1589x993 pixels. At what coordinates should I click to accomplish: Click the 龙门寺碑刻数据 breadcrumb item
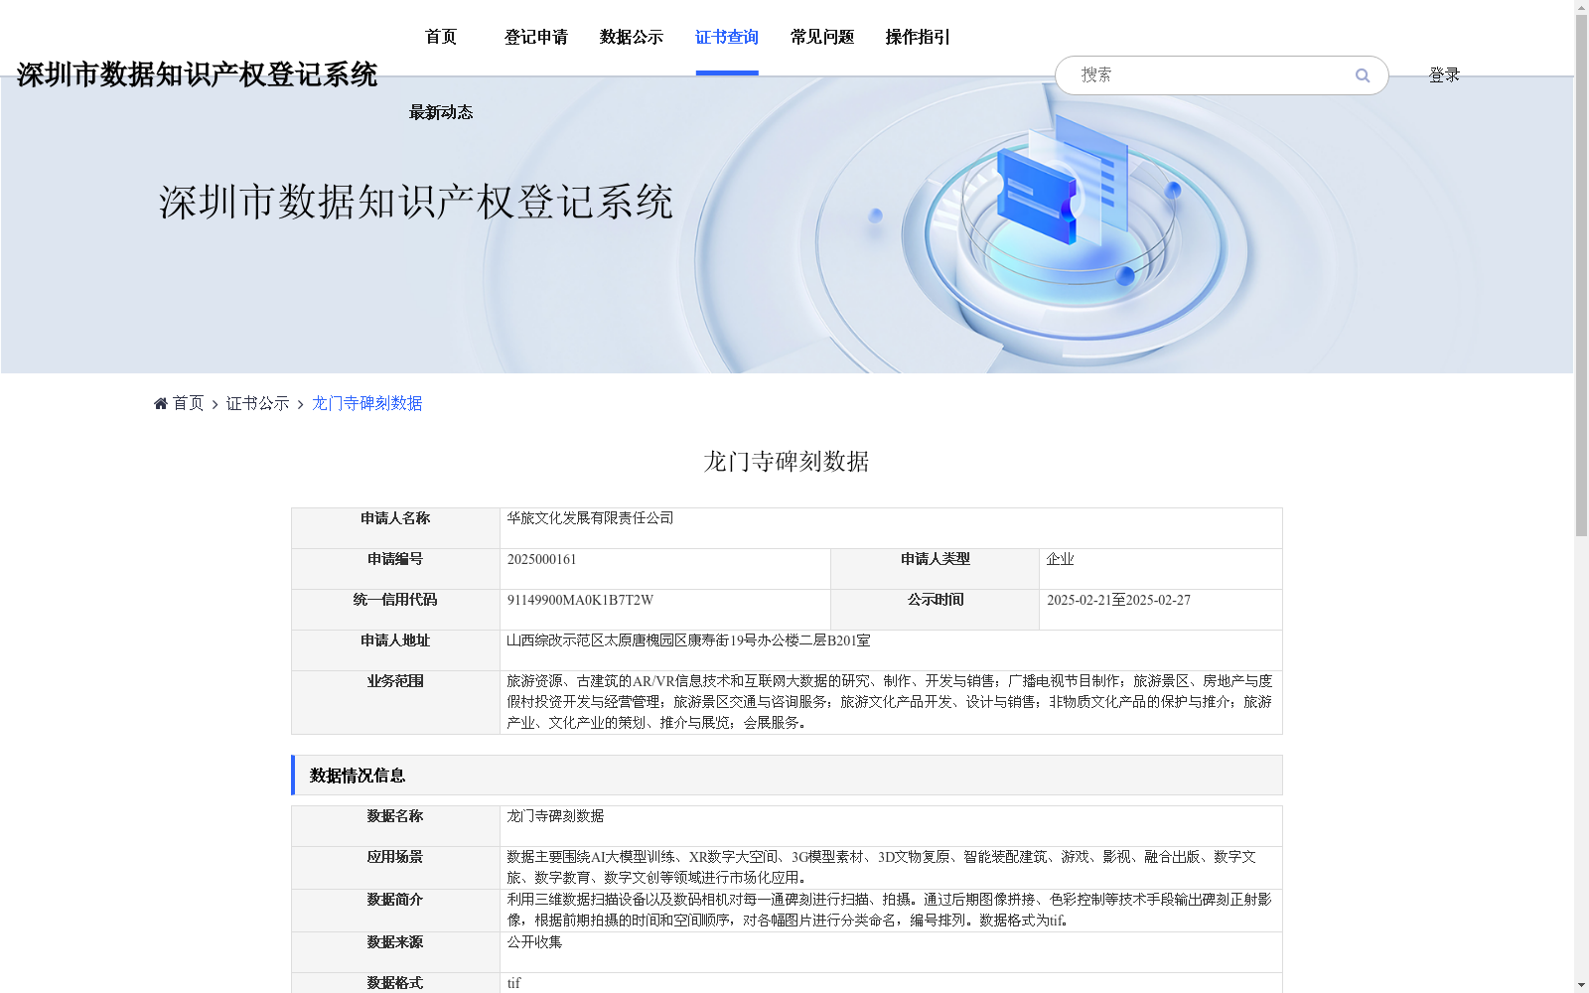(x=367, y=403)
